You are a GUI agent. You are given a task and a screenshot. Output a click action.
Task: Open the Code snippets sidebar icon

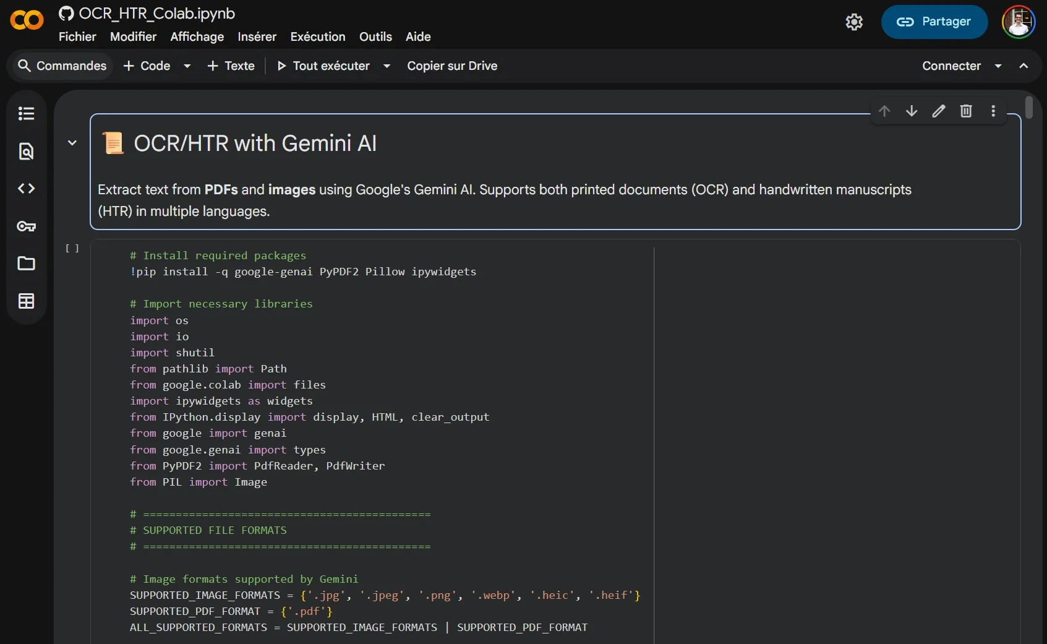coord(26,189)
